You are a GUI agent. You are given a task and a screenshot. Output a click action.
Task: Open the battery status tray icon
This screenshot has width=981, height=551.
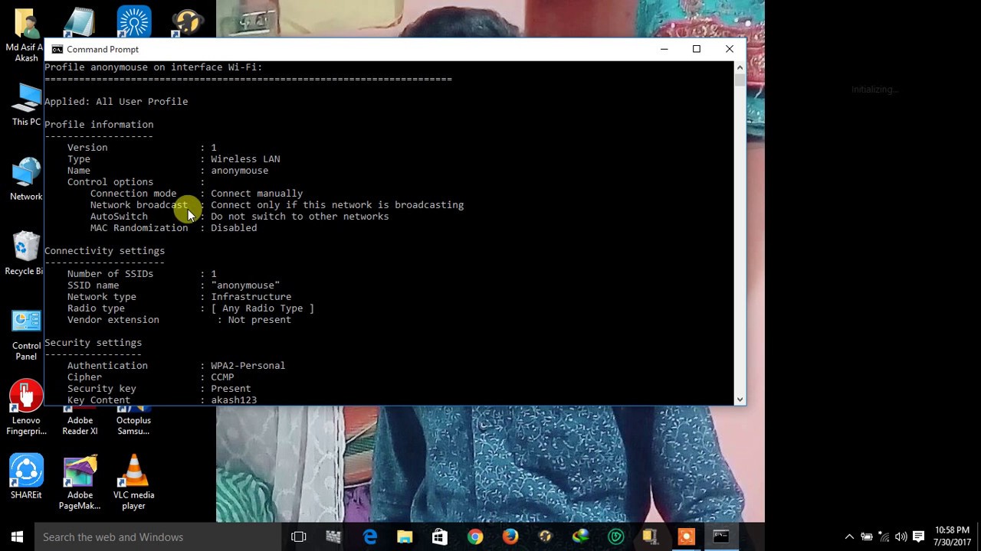(x=867, y=537)
